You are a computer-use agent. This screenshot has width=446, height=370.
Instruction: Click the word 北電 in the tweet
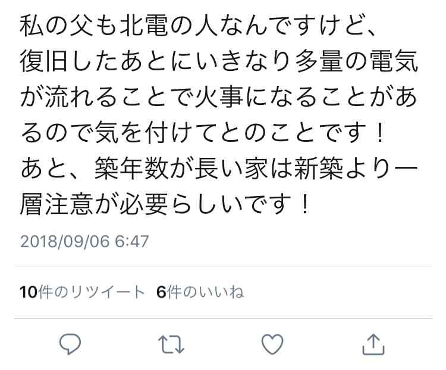tap(145, 26)
